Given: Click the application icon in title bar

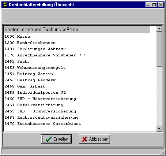Looking at the screenshot, I should point(5,5).
